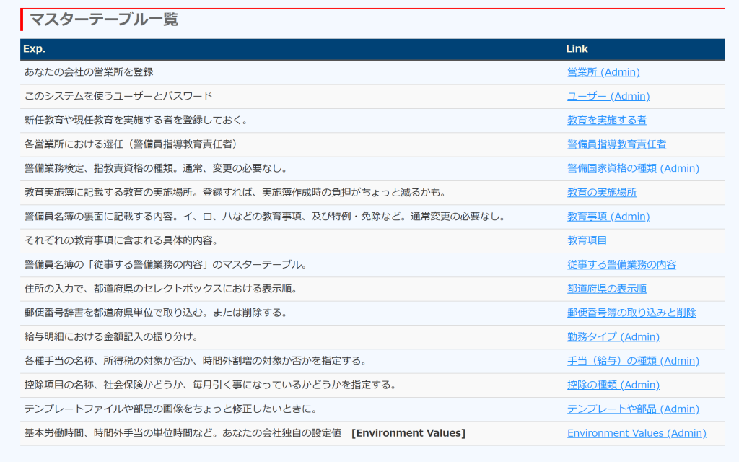
Task: Click the マスターテーブル一覧 page heading
Action: pos(104,19)
